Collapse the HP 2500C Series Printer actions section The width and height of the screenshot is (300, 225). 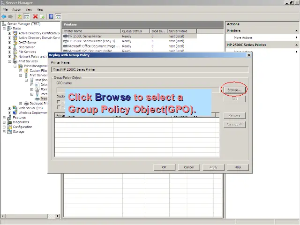pyautogui.click(x=296, y=45)
